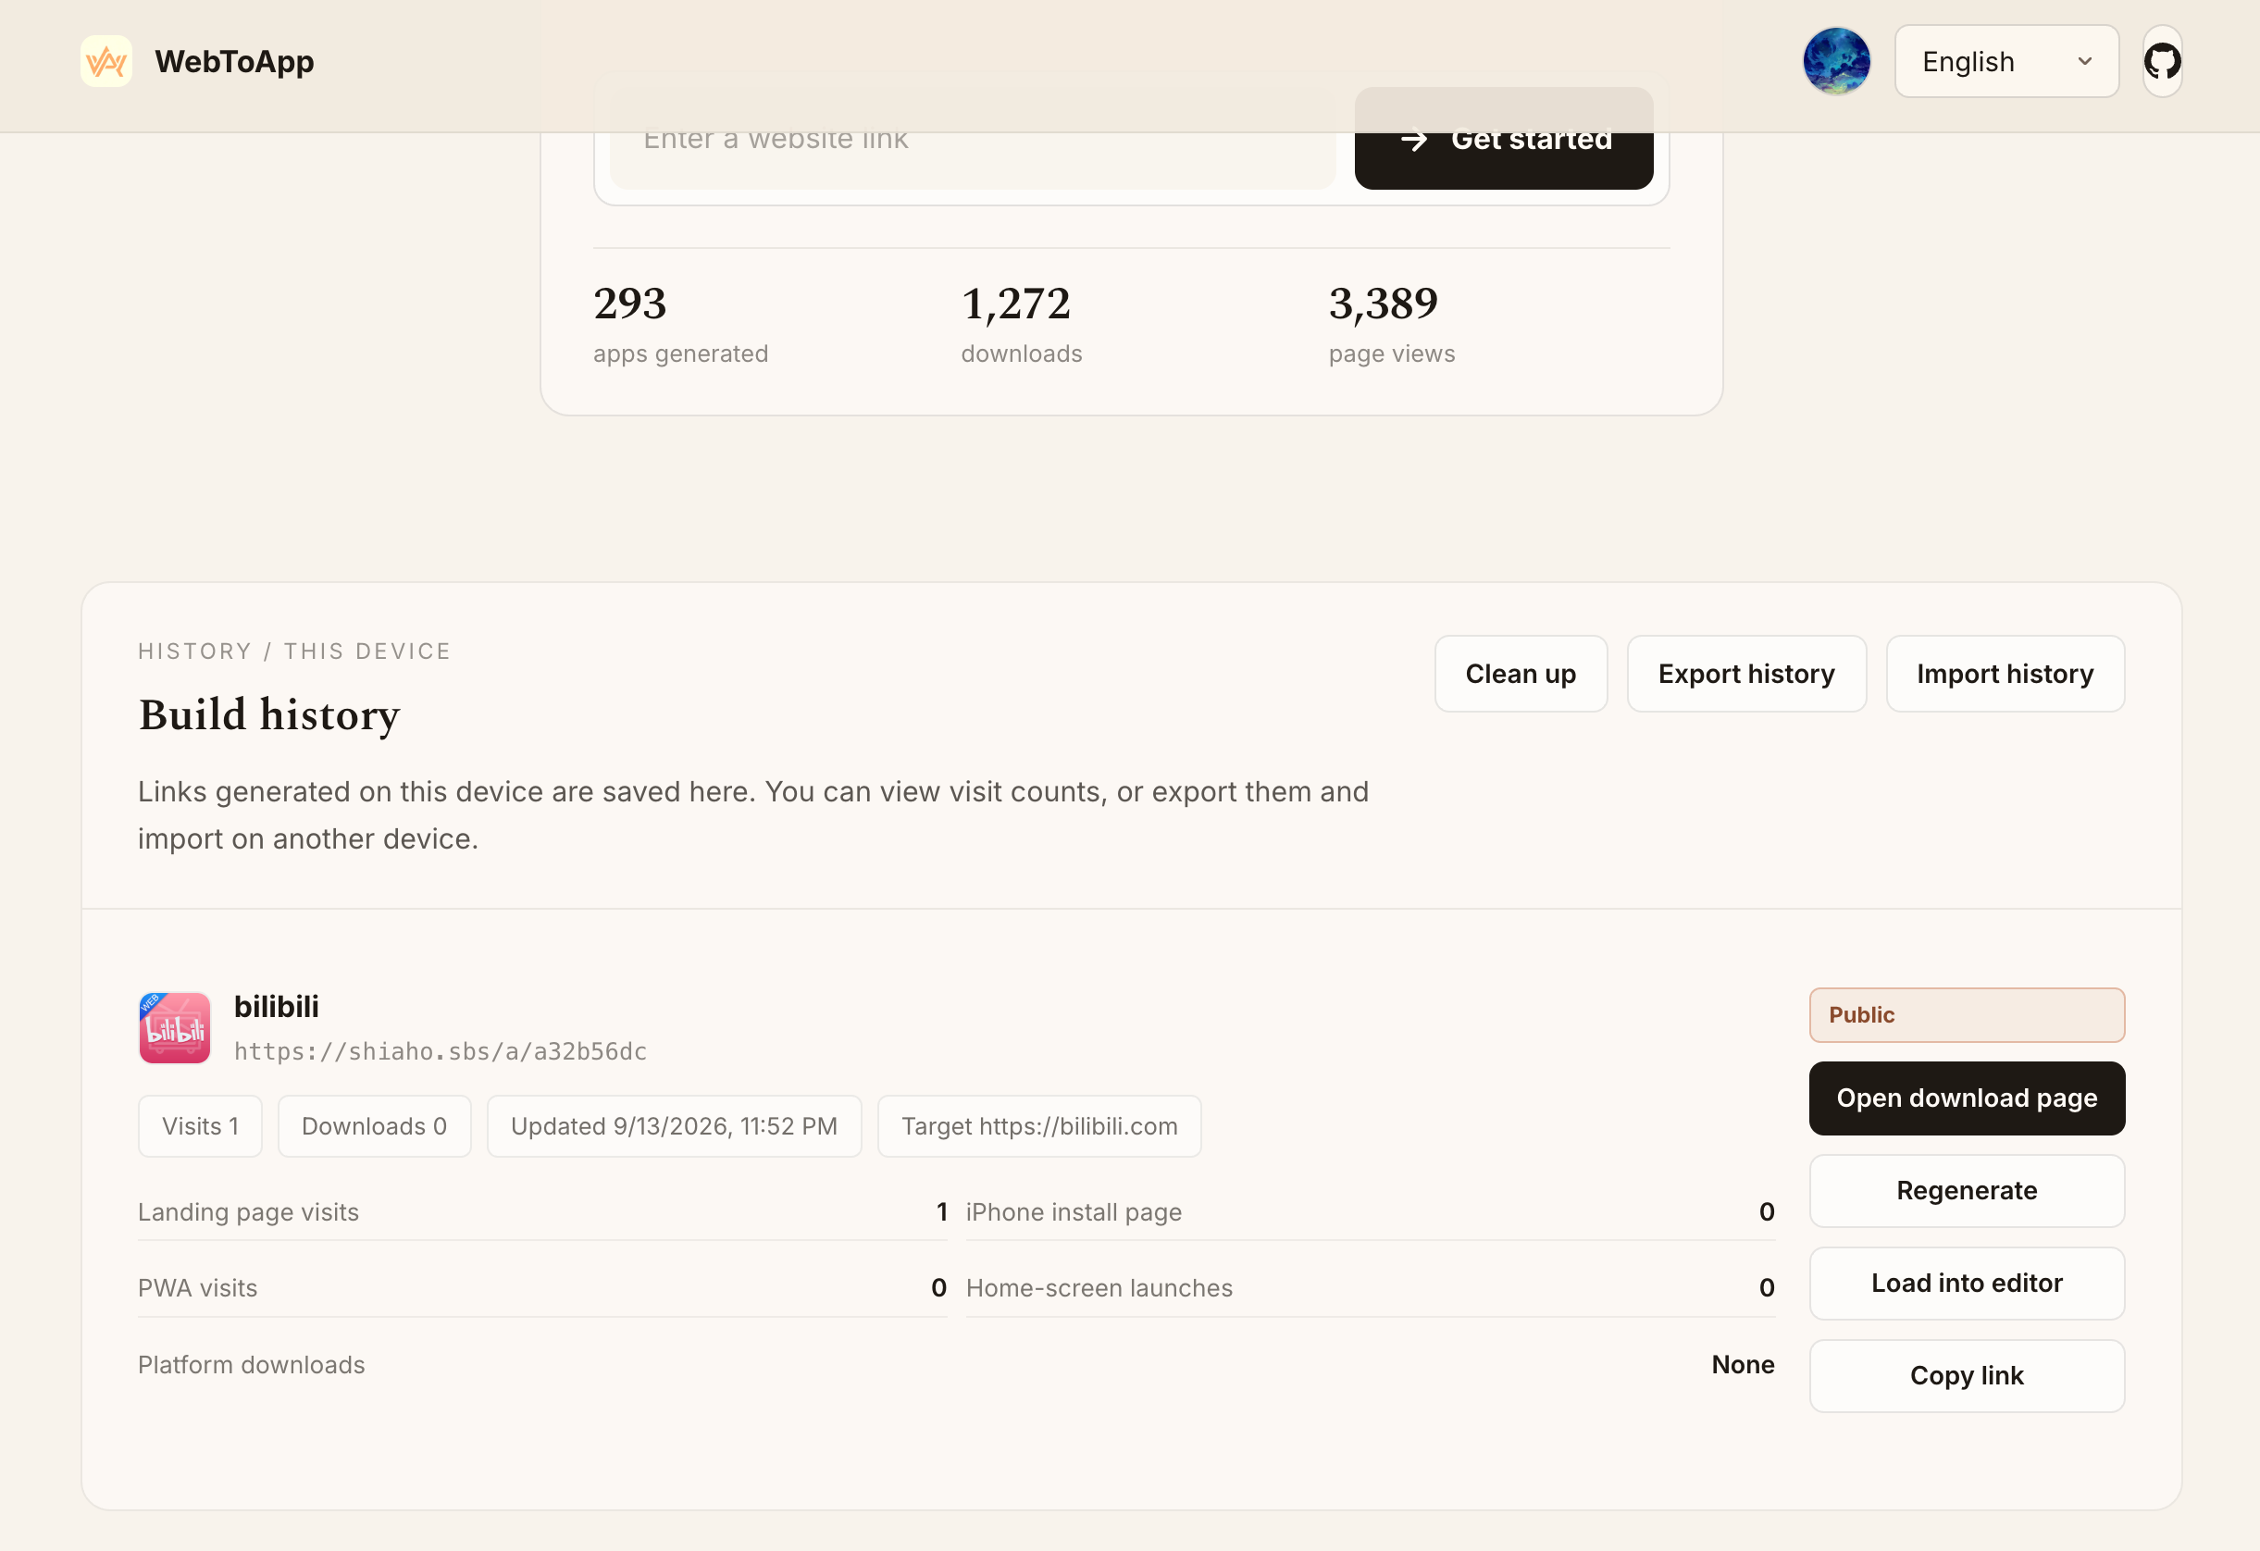Click the iPhone install page row
Image resolution: width=2260 pixels, height=1551 pixels.
pyautogui.click(x=1371, y=1212)
